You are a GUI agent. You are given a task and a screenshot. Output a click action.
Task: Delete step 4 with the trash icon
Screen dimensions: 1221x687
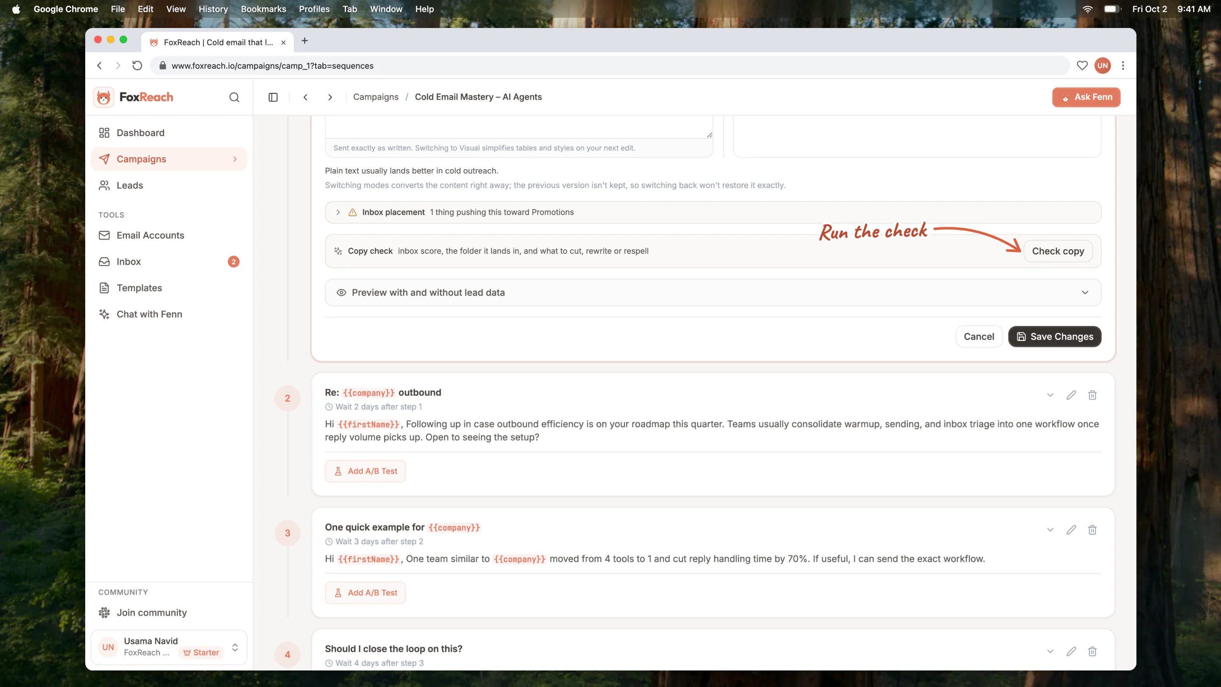pos(1093,651)
